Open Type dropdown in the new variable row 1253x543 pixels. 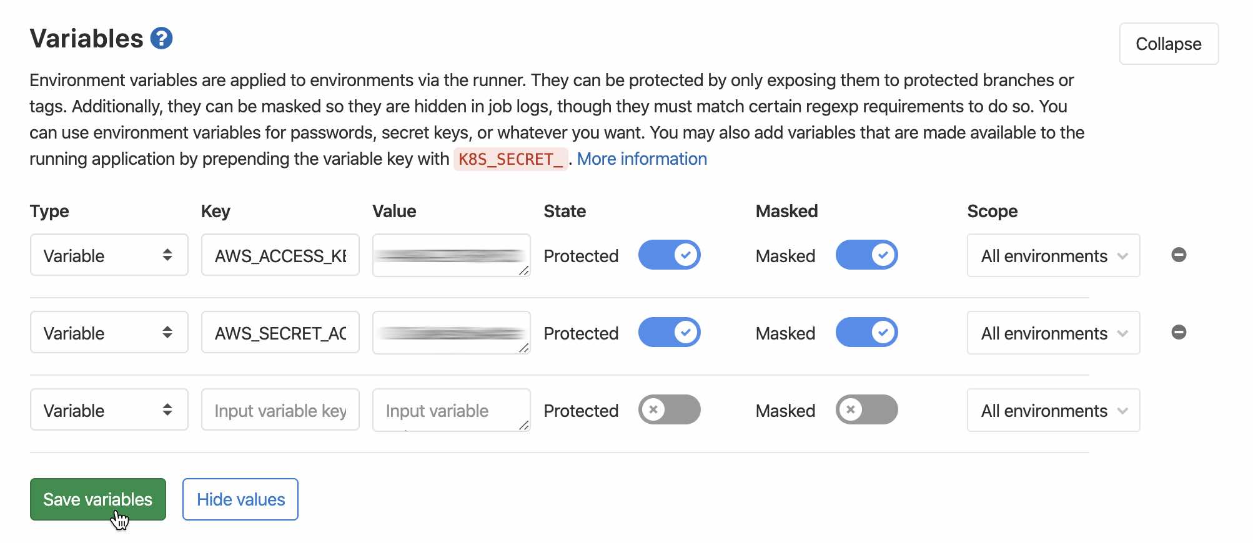point(109,409)
